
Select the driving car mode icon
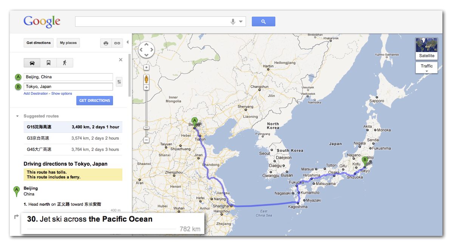[32, 63]
